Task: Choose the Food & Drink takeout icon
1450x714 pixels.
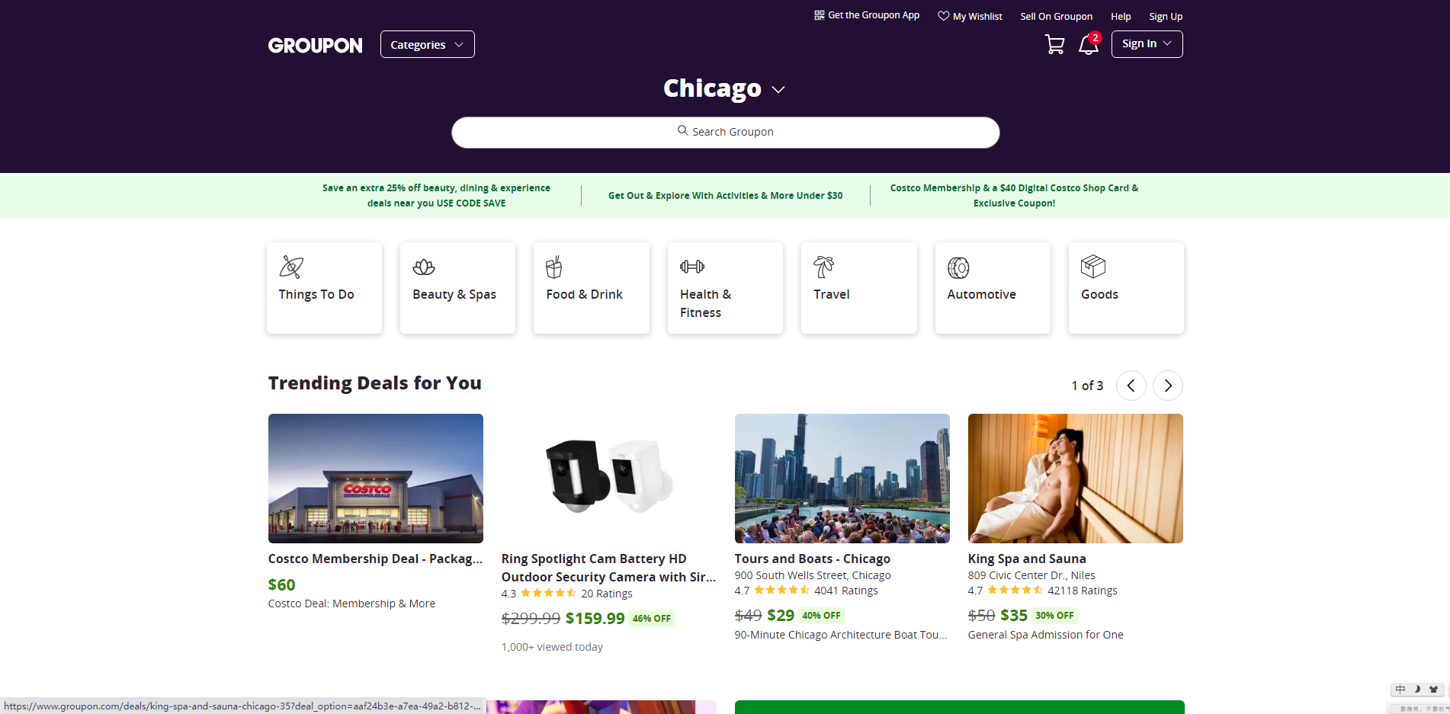Action: [554, 267]
